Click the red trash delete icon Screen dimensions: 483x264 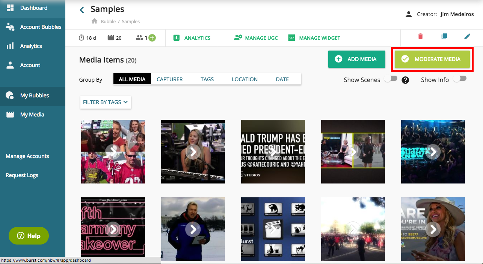[420, 36]
